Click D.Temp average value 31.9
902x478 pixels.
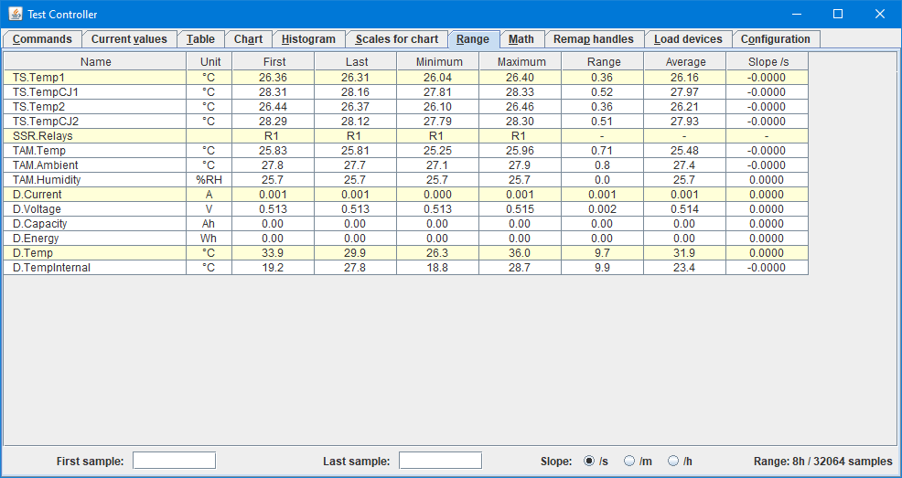tap(684, 253)
